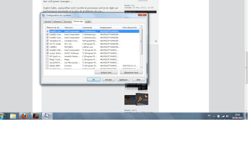
Task: Switch to Firefox in the taskbar
Action: coord(24,116)
